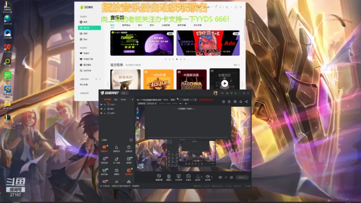Open 电台 section in QQ音乐 sidebar
The image size is (361, 203).
83,39
